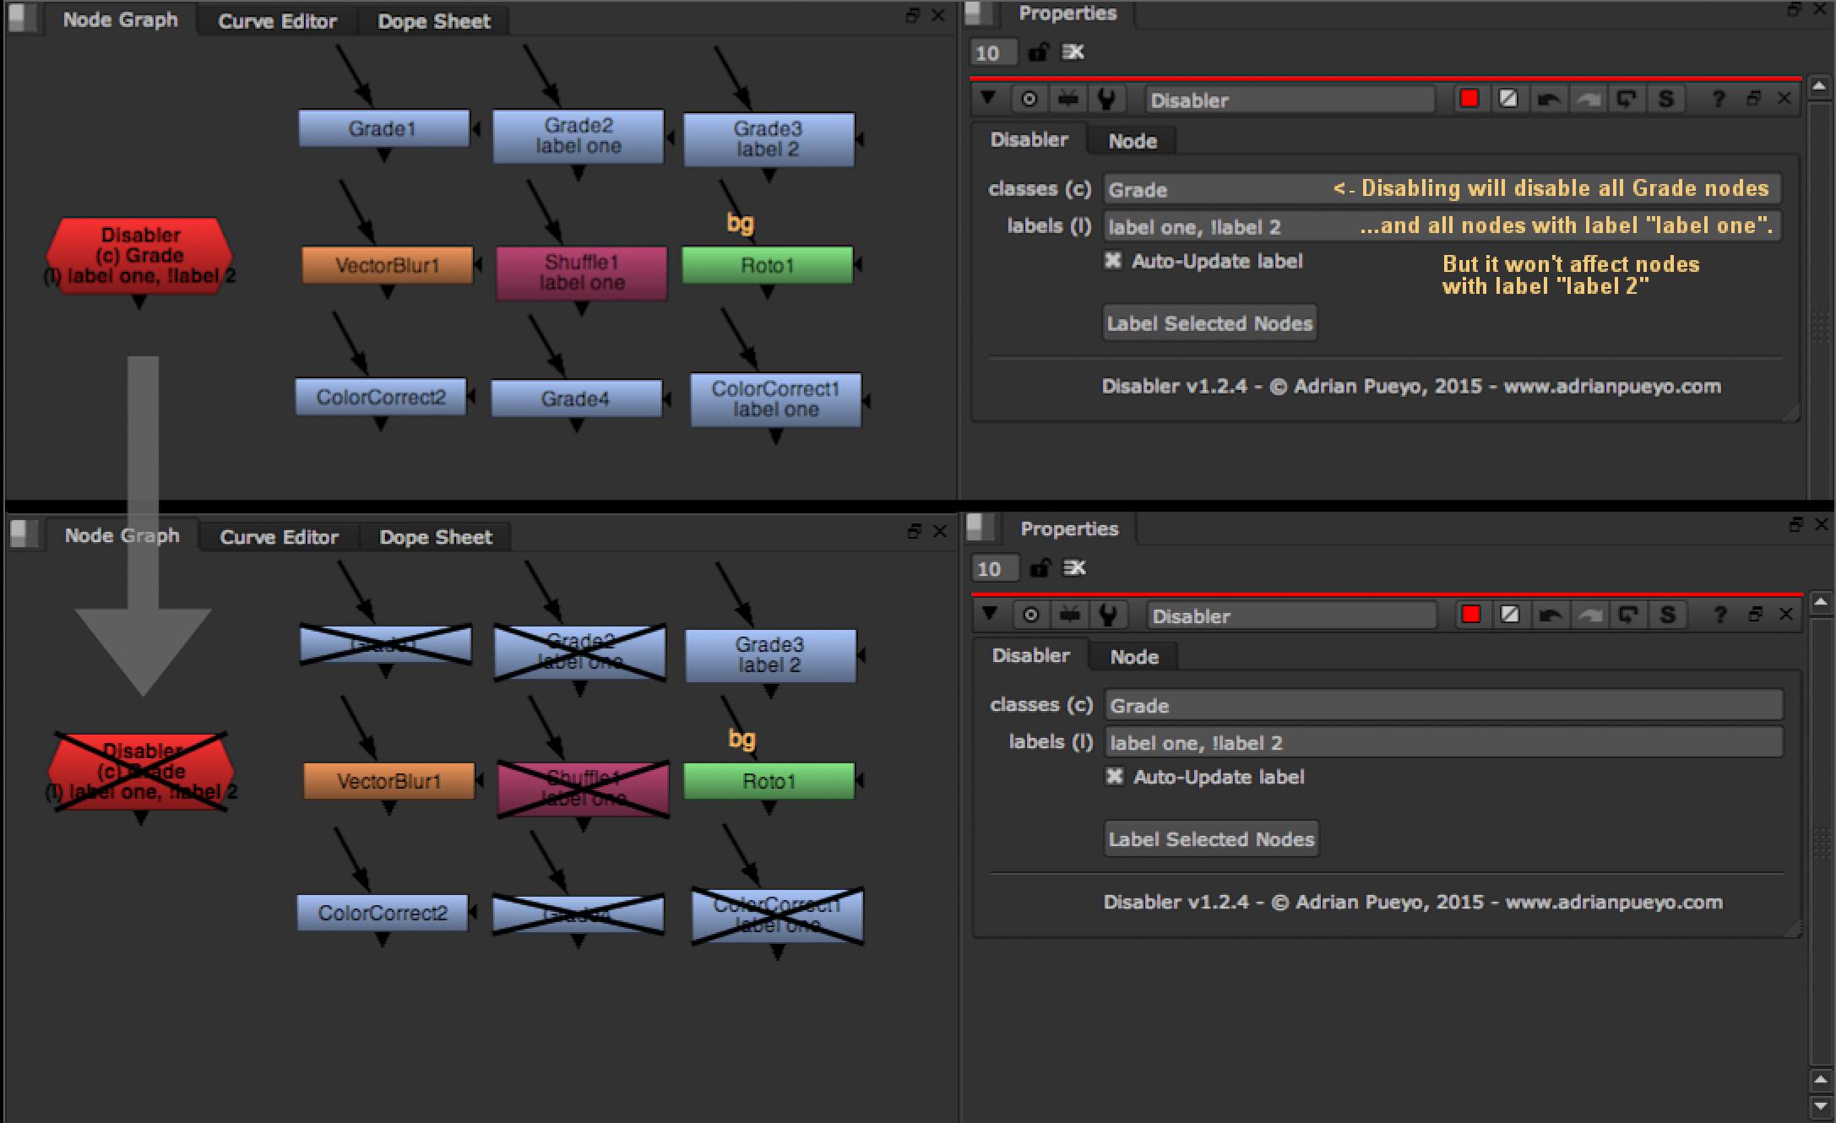Click the S icon in lower Disabler header

point(1667,616)
